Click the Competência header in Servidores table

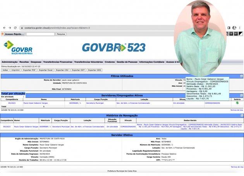point(12,99)
